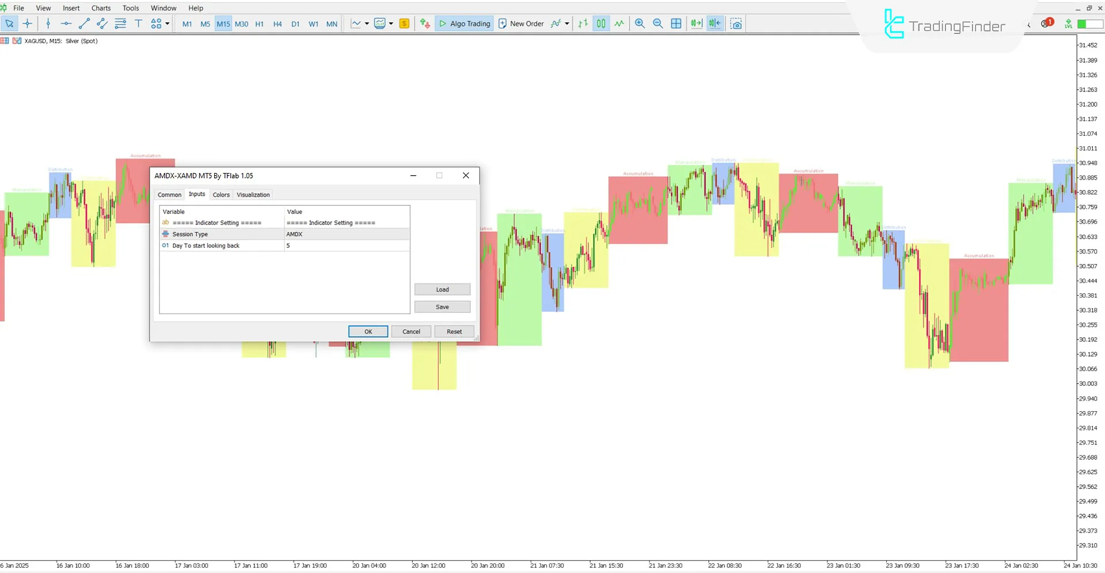Screen dimensions: 1105x573
Task: Edit the Day To start looking back value
Action: click(x=346, y=246)
